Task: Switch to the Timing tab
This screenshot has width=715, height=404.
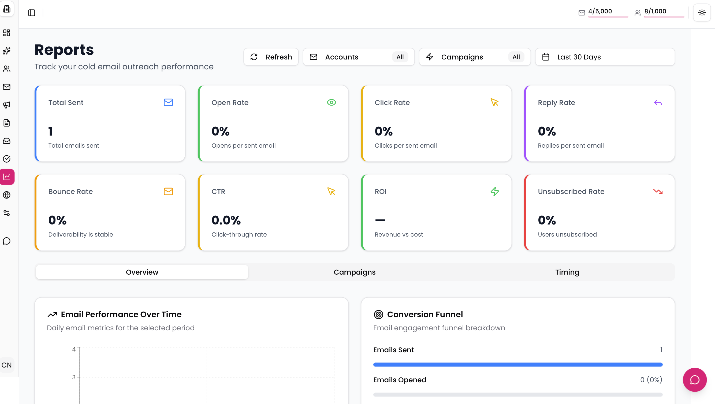Action: click(567, 272)
